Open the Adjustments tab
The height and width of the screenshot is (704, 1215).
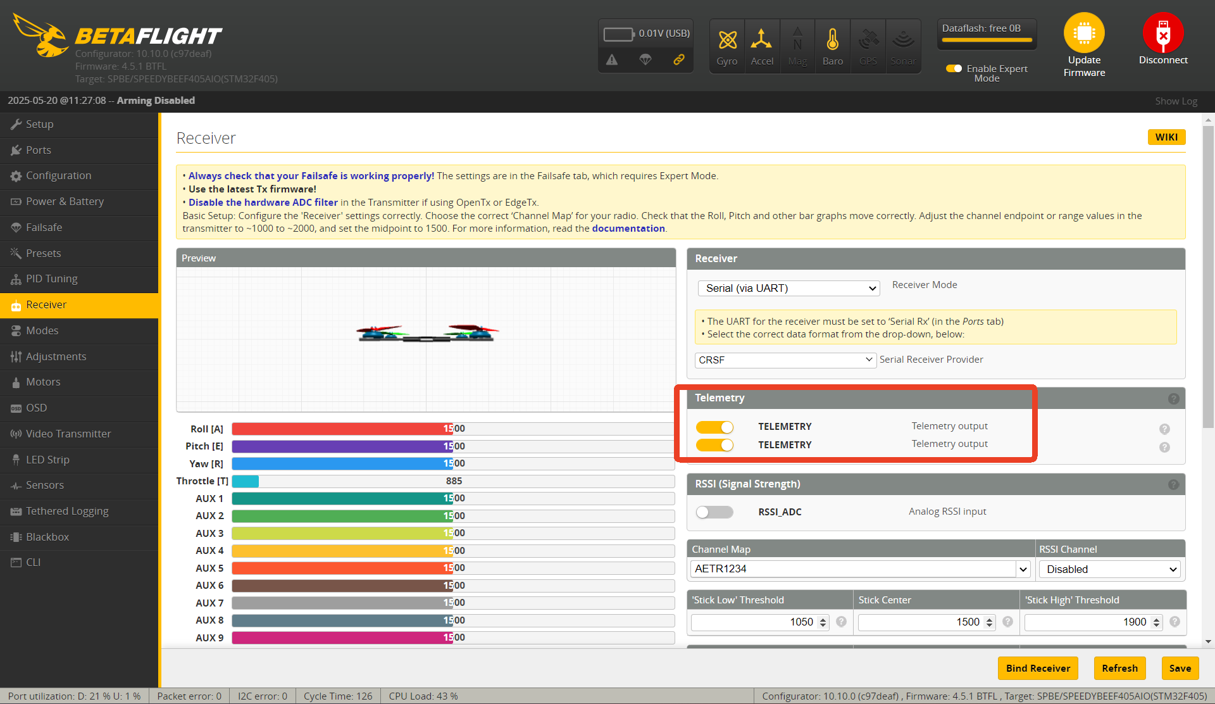tap(79, 357)
